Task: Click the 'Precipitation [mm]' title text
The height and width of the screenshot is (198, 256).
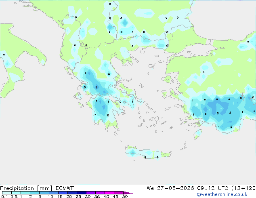Action: pyautogui.click(x=26, y=188)
